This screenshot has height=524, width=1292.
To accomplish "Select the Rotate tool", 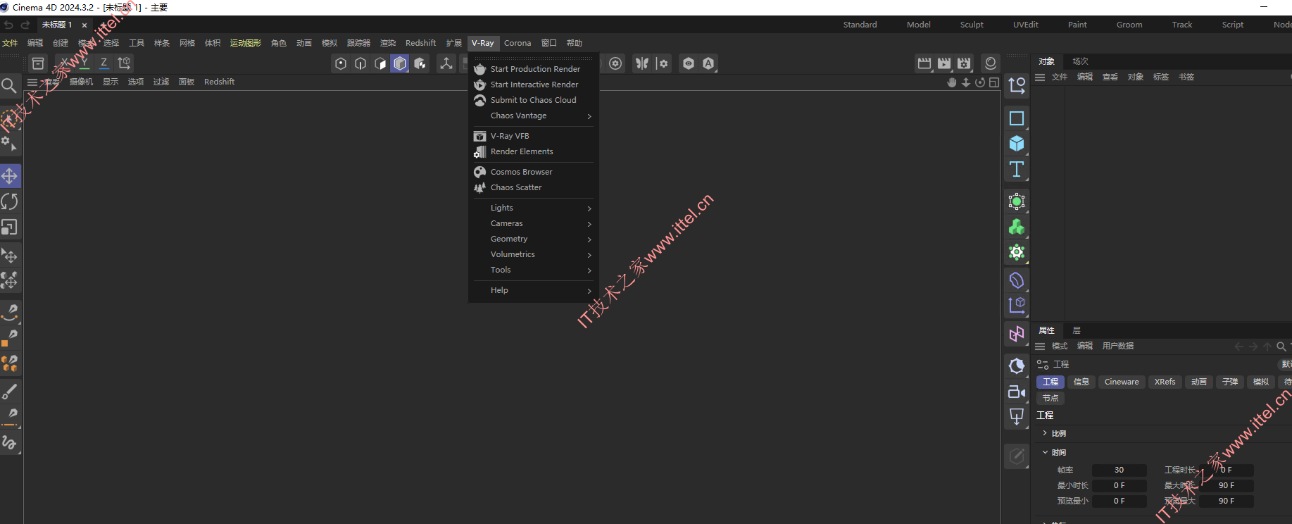I will pyautogui.click(x=10, y=202).
